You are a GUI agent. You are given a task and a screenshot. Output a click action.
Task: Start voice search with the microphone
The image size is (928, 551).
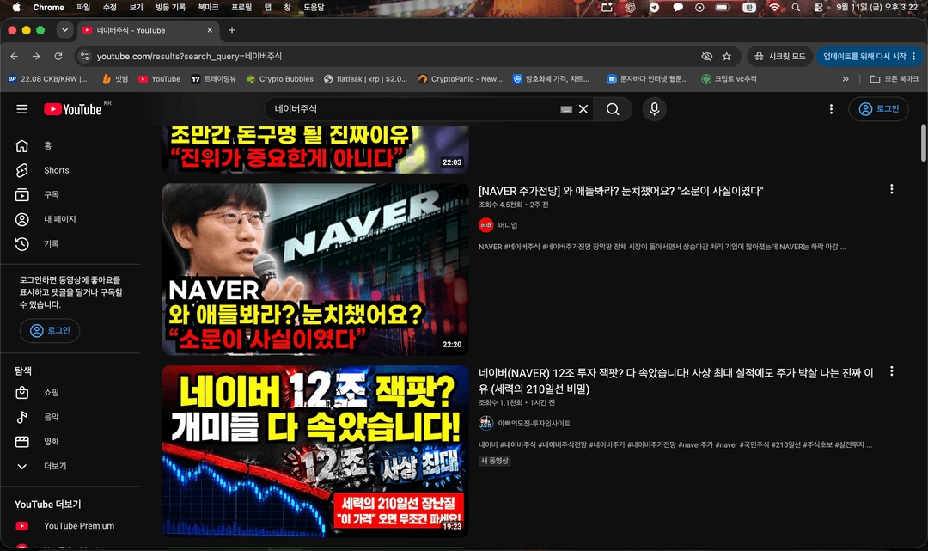[655, 109]
